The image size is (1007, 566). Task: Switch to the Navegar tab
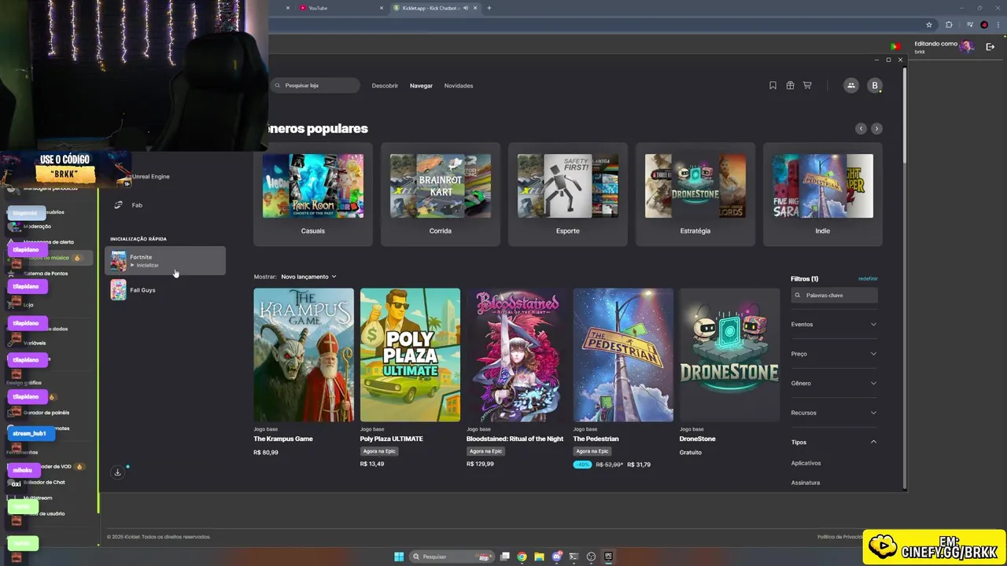421,86
